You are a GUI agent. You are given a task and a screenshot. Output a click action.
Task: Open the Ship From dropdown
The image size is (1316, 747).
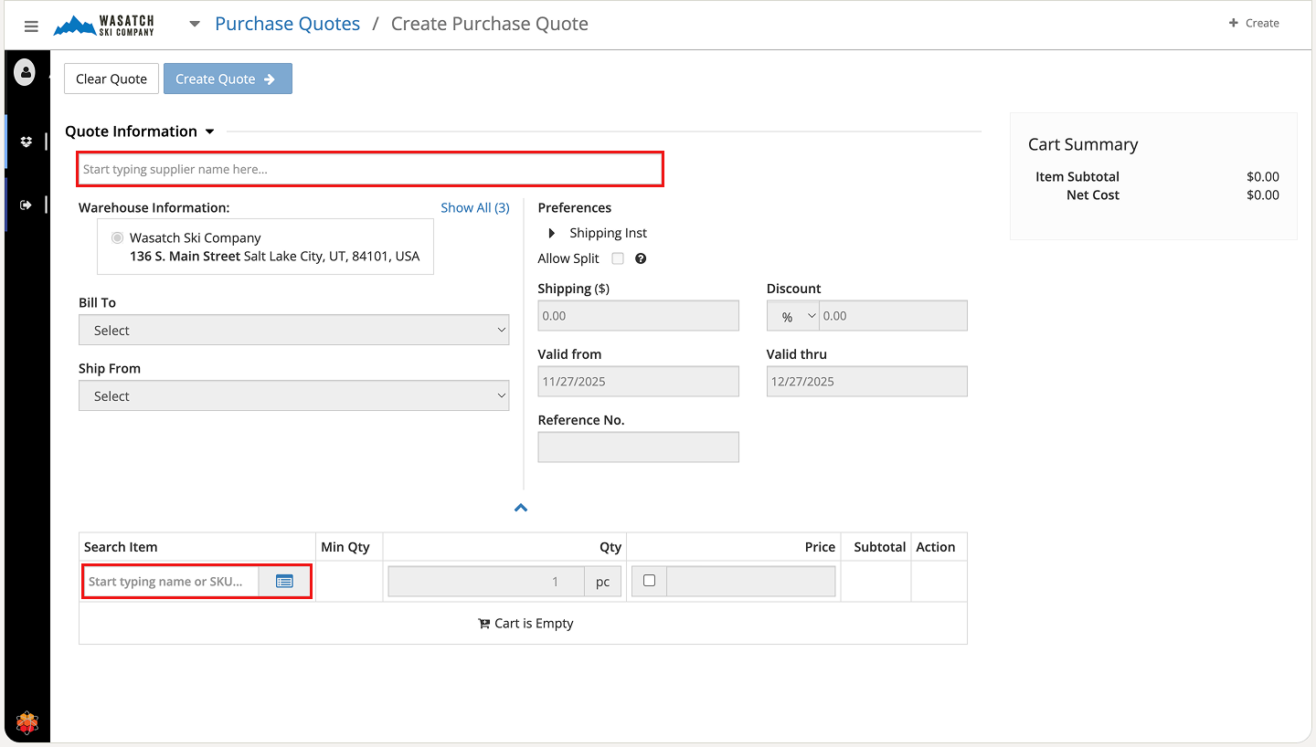293,396
